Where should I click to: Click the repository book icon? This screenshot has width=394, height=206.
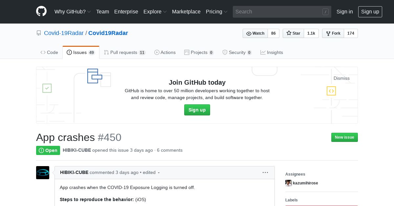(39, 33)
